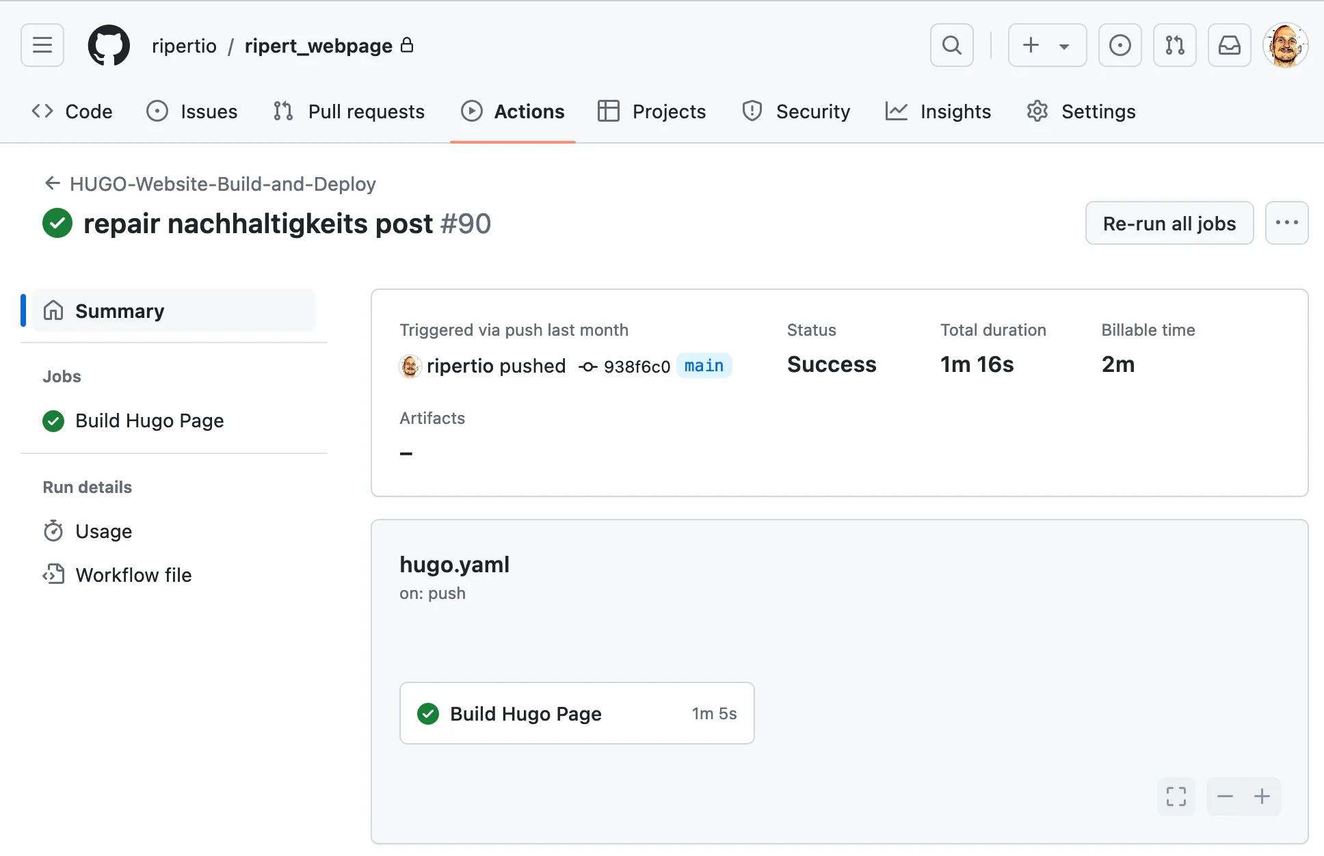1324x856 pixels.
Task: Click the private repository lock icon
Action: (407, 44)
